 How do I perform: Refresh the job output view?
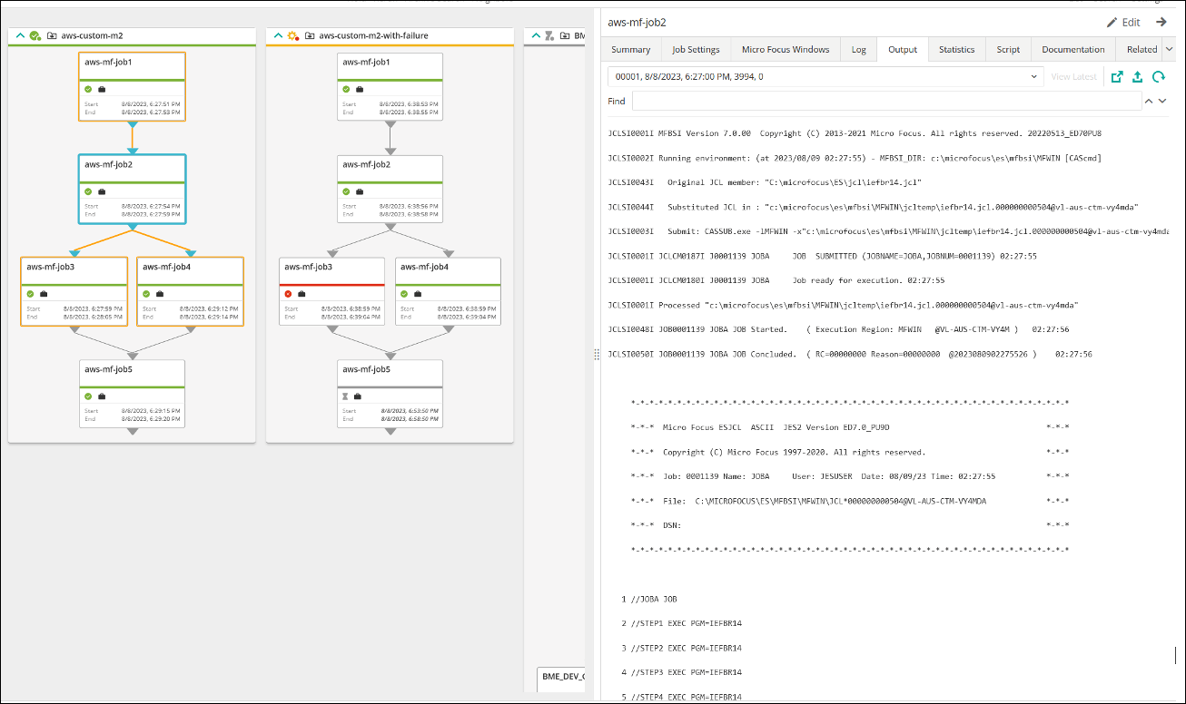click(1157, 76)
